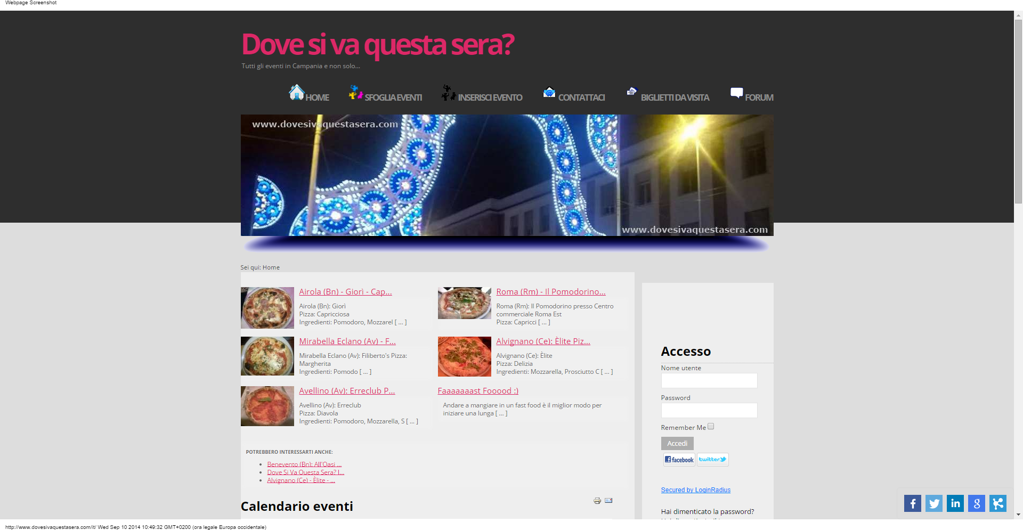Open related link Alvignano (Ce) - Èlite
Screen dimensions: 1023x530
click(x=301, y=480)
